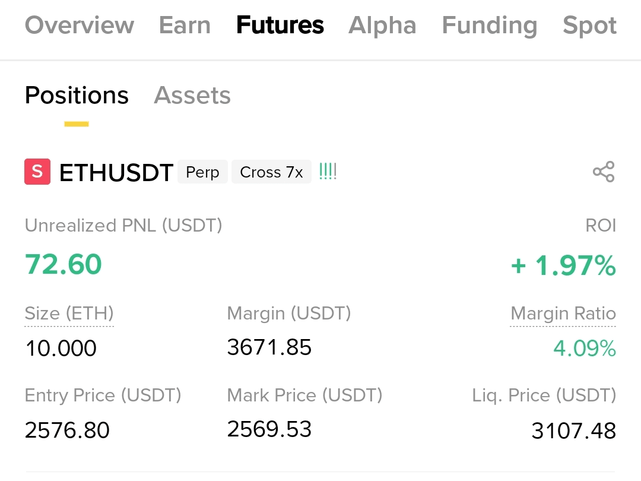The width and height of the screenshot is (641, 481).
Task: Switch to the Spot tab
Action: [589, 26]
